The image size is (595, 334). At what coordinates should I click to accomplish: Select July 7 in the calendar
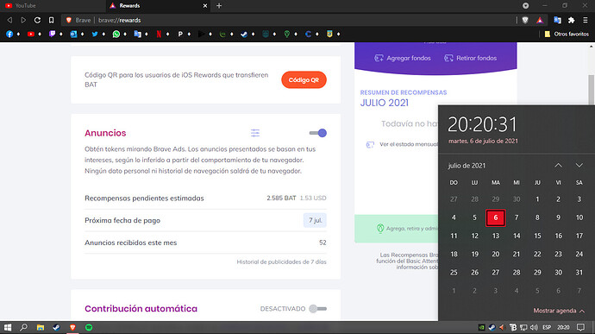(x=517, y=217)
